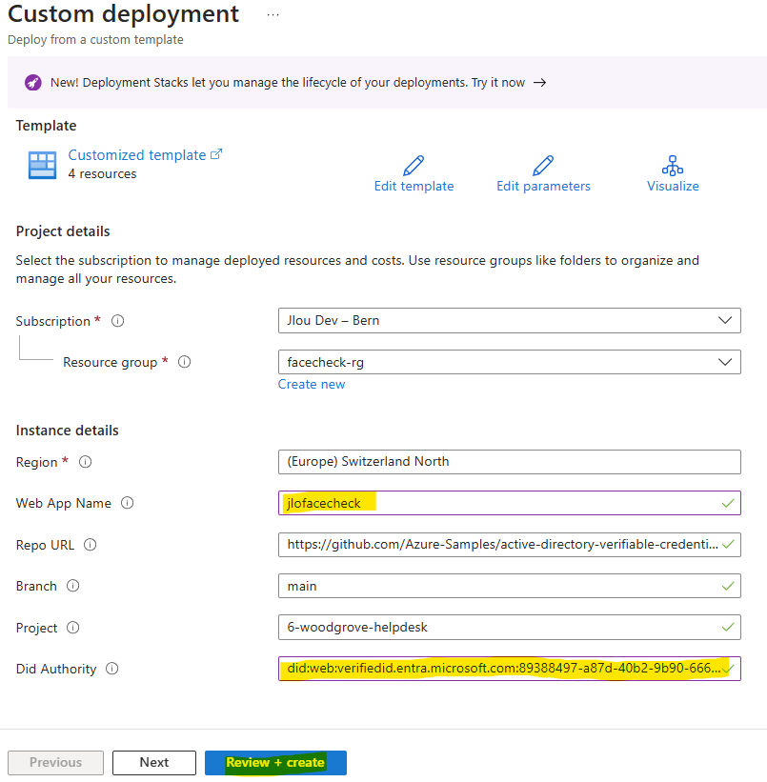The image size is (767, 782).
Task: Click the Review + create button
Action: (x=275, y=763)
